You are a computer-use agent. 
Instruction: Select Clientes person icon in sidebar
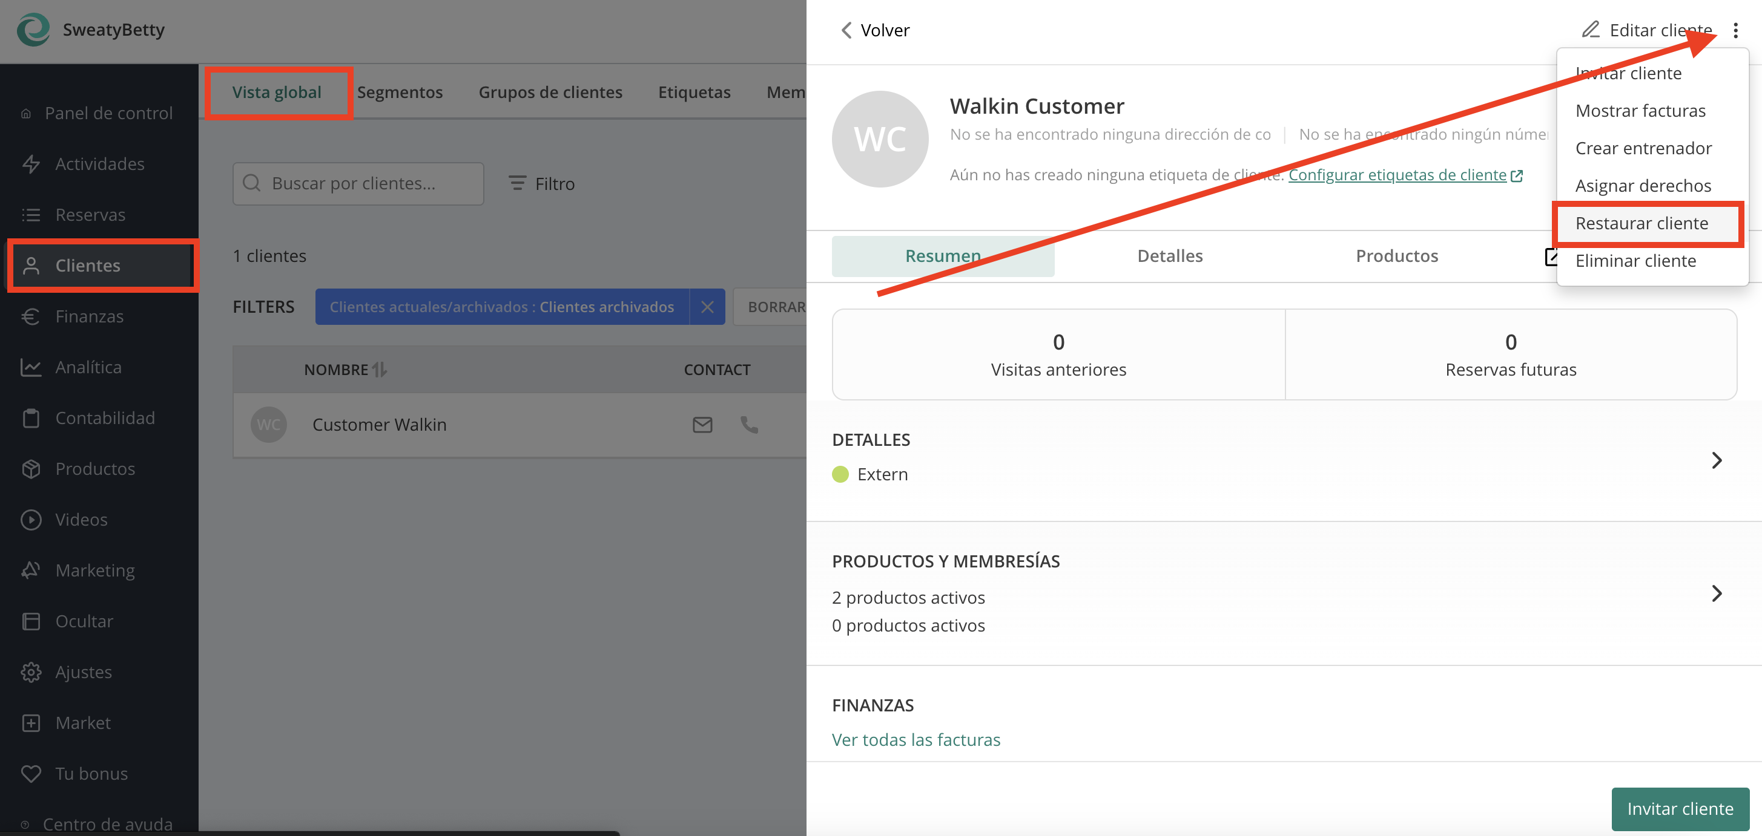coord(31,265)
